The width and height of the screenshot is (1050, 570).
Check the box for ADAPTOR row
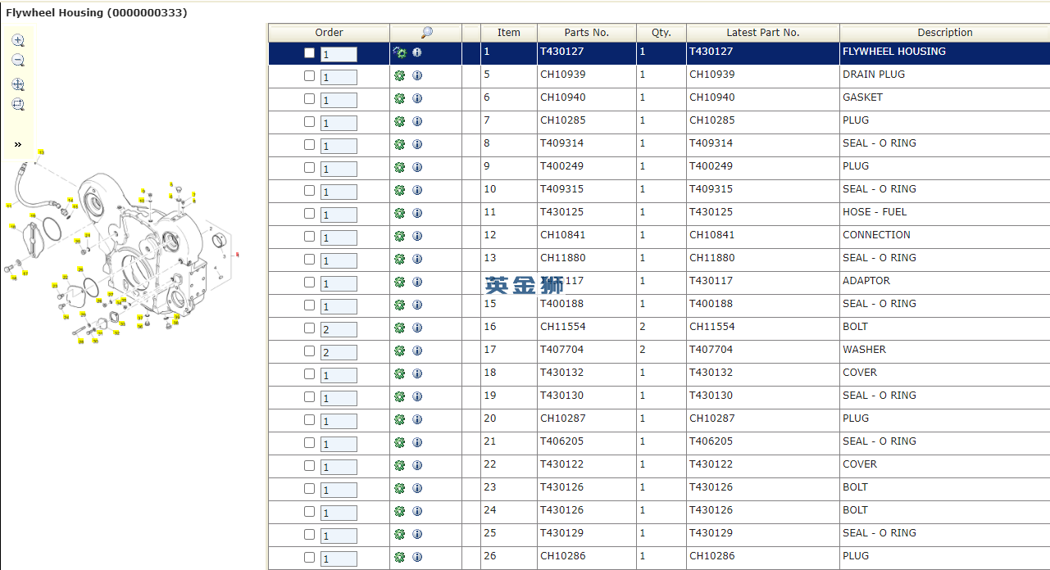click(309, 282)
